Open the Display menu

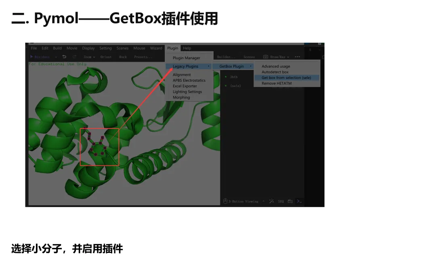(88, 48)
